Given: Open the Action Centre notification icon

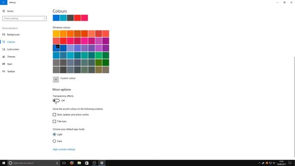Looking at the screenshot, I should [290, 163].
